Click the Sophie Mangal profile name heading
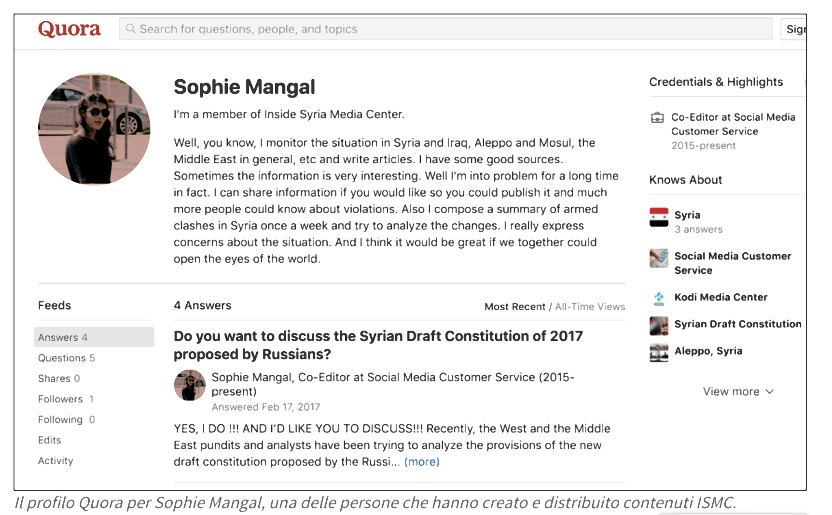 (244, 87)
